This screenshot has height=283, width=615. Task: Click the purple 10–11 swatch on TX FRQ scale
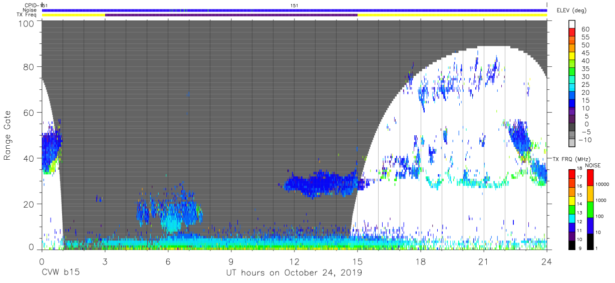point(571,236)
